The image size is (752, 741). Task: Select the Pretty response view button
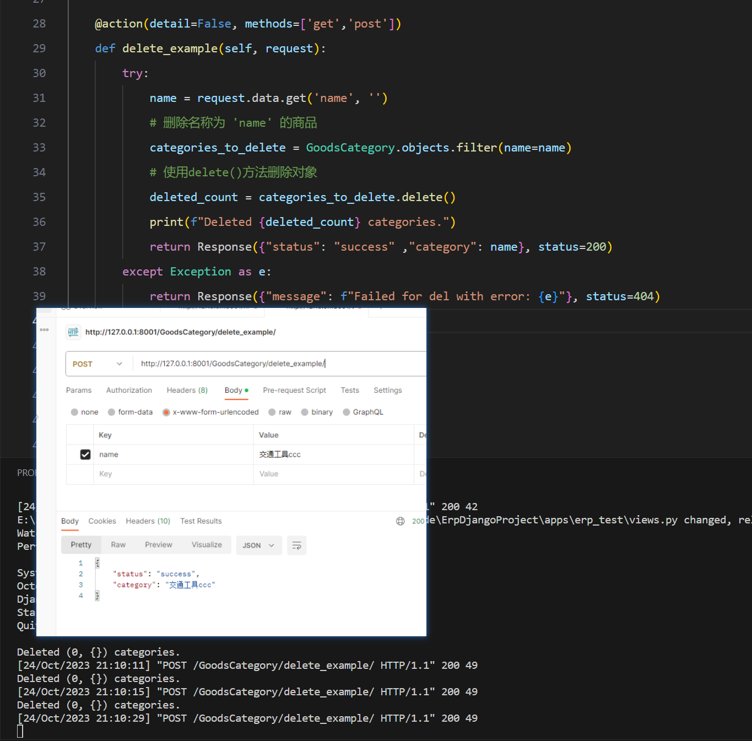click(x=81, y=545)
